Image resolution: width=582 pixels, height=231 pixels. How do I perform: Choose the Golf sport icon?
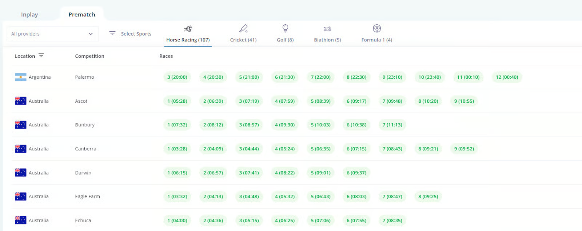coord(285,28)
